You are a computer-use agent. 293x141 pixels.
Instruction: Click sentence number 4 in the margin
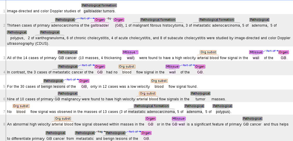(x=4, y=72)
